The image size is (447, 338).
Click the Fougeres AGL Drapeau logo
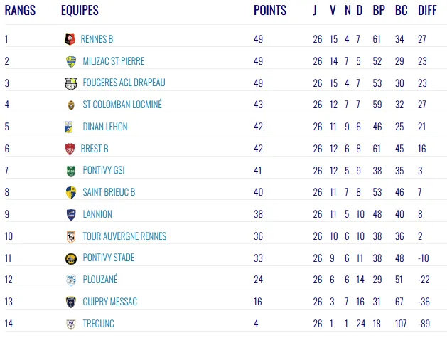pos(70,83)
